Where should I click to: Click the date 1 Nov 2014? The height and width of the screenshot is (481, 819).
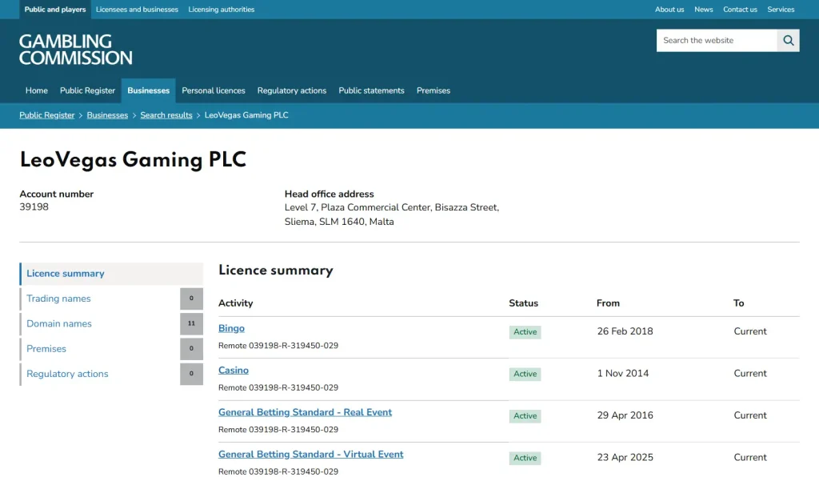(x=622, y=373)
